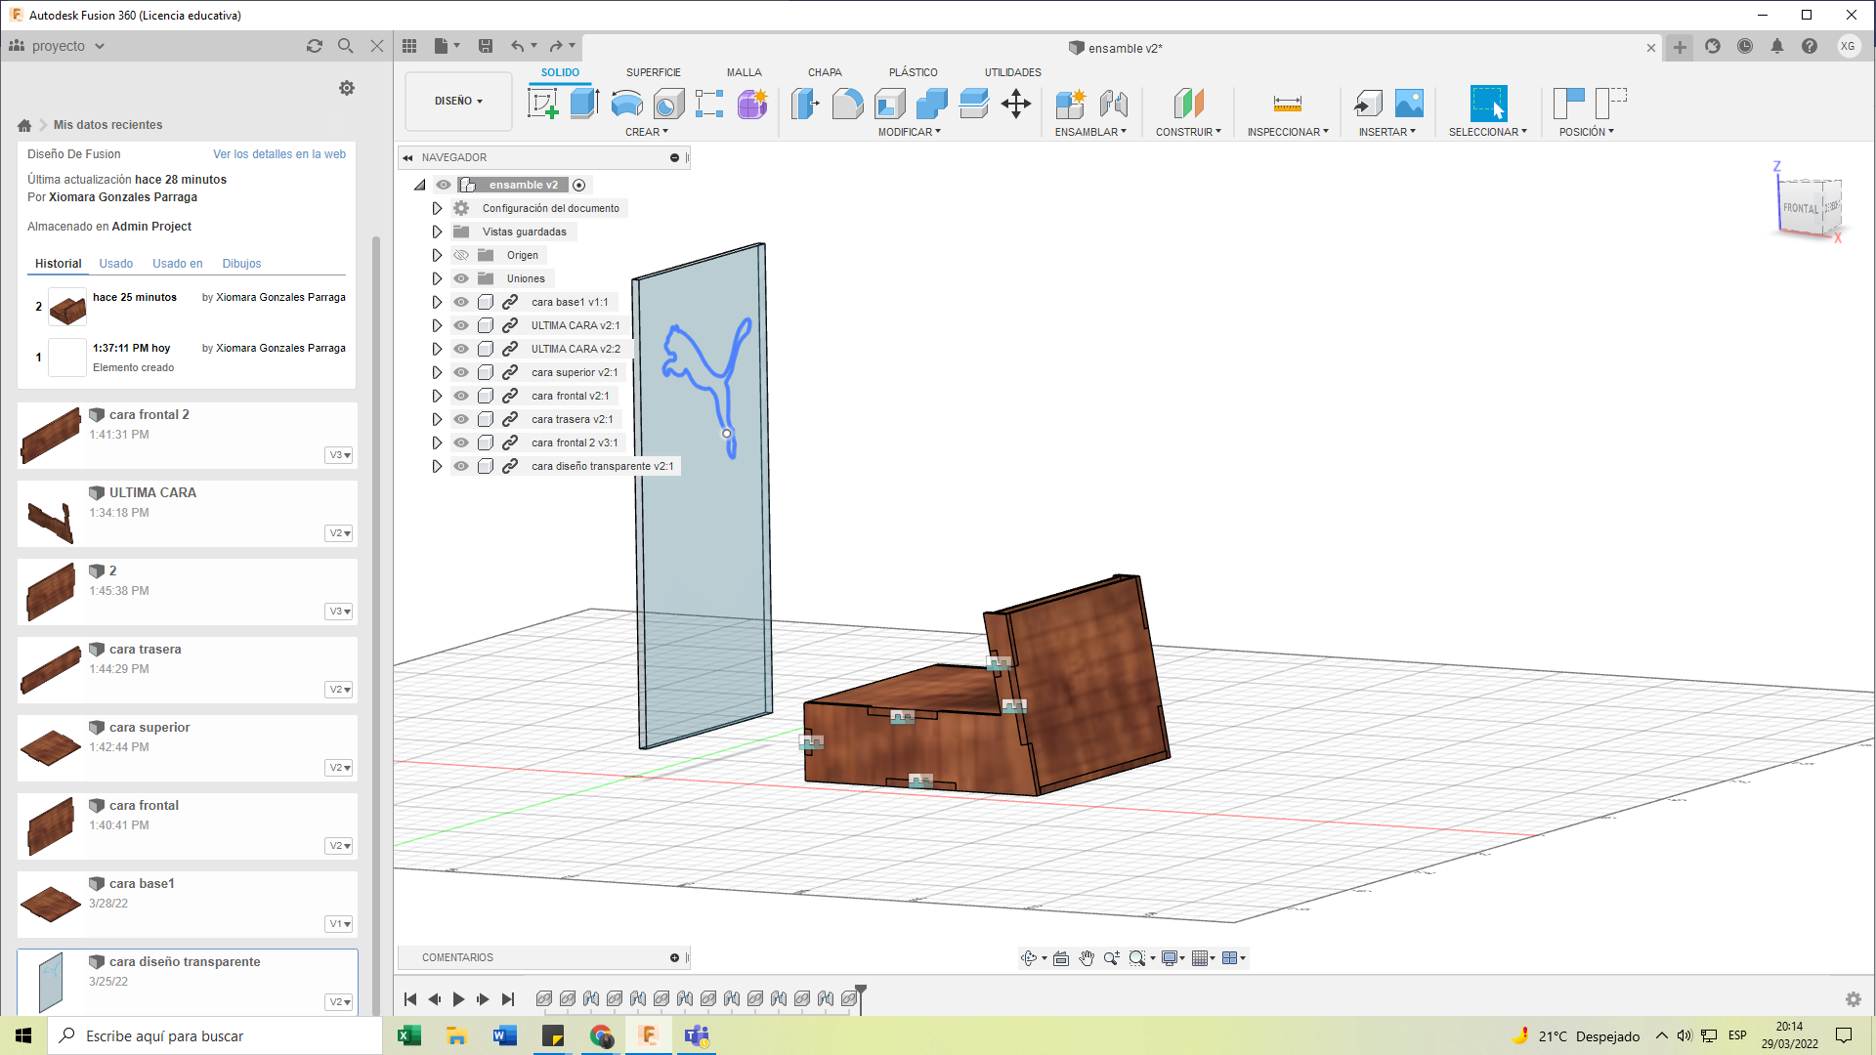
Task: Refresh the project data panel
Action: [315, 46]
